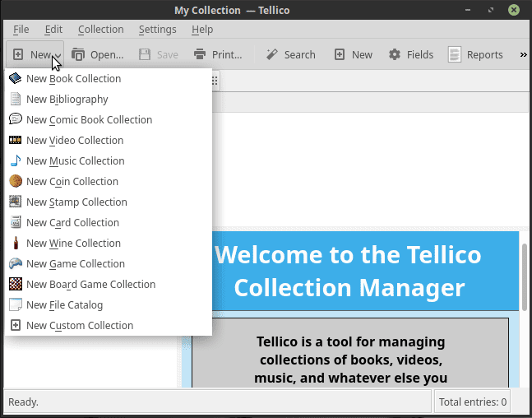The image size is (532, 418).
Task: Maximize the Tellico window
Action: click(491, 10)
